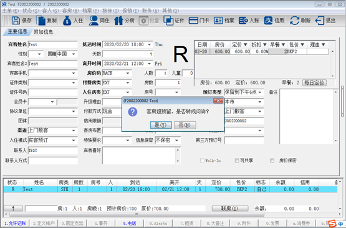Open the 证件类别 dropdown
This screenshot has width=346, height=228.
point(74,82)
